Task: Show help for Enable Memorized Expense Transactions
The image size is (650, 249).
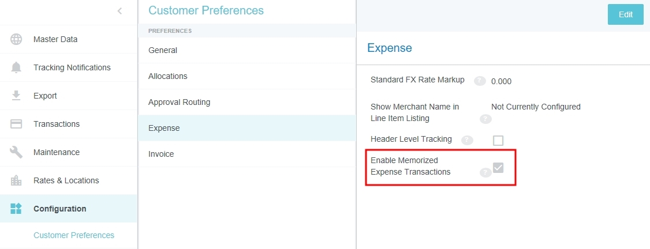Action: pos(485,172)
